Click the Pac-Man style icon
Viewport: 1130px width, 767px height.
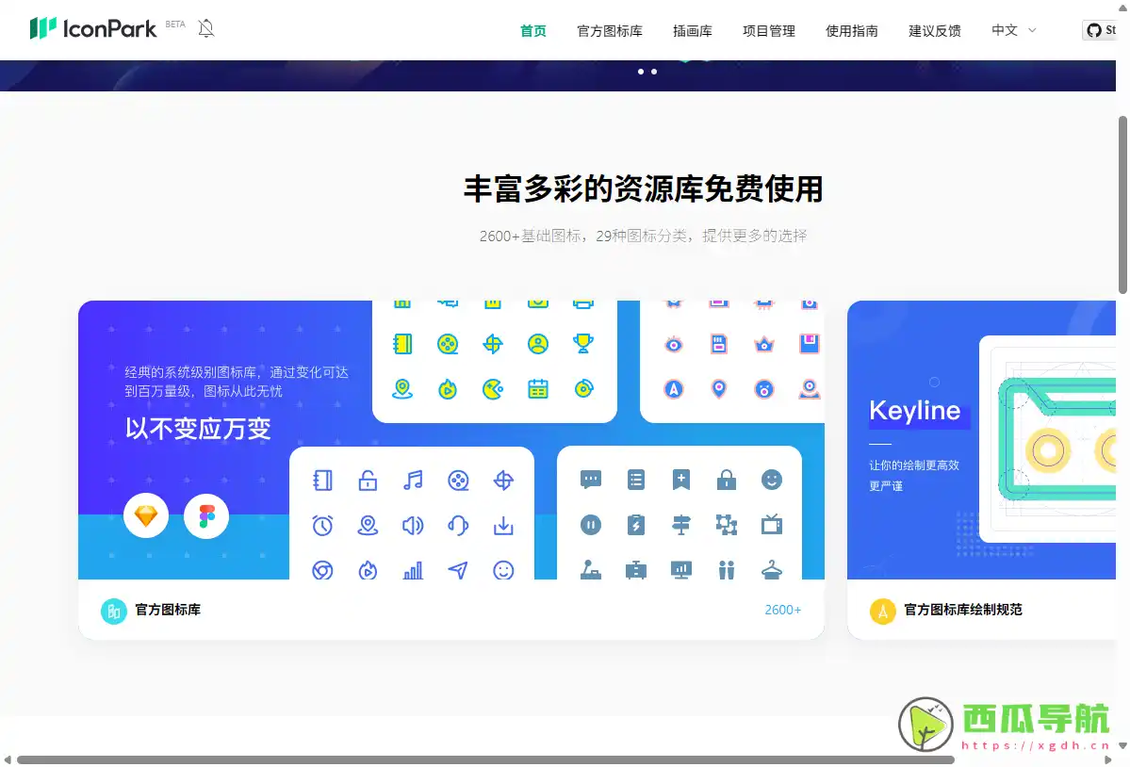[493, 388]
